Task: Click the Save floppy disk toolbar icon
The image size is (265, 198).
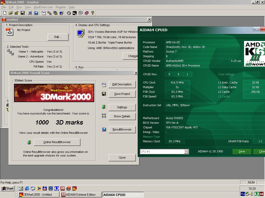Action: (23, 13)
